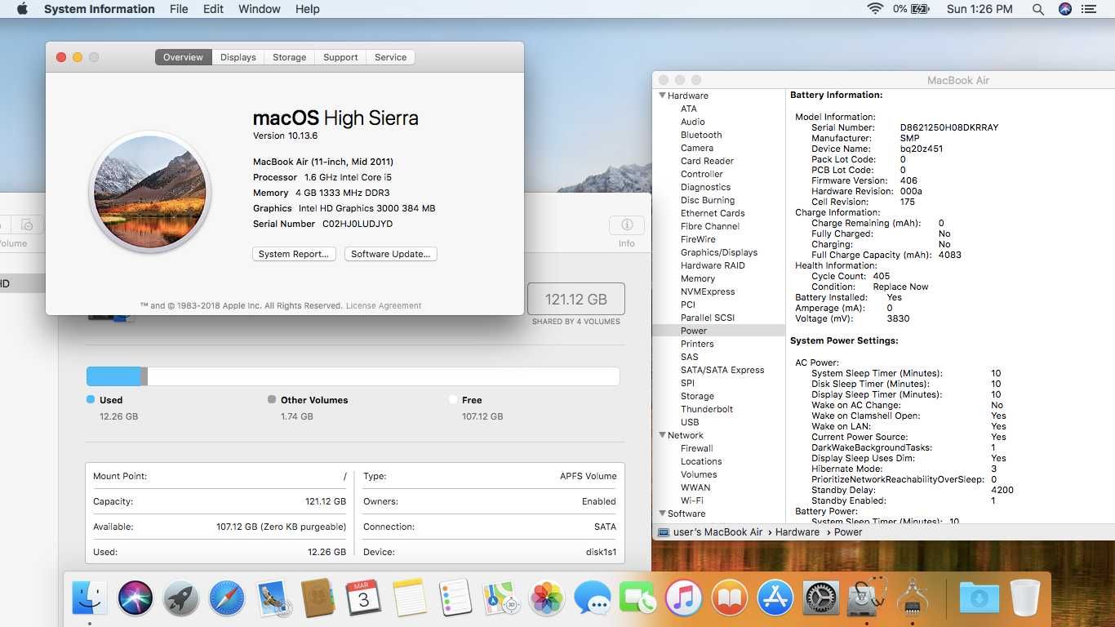1115x627 pixels.
Task: Click the Sun 1:26 PM clock
Action: tap(980, 9)
